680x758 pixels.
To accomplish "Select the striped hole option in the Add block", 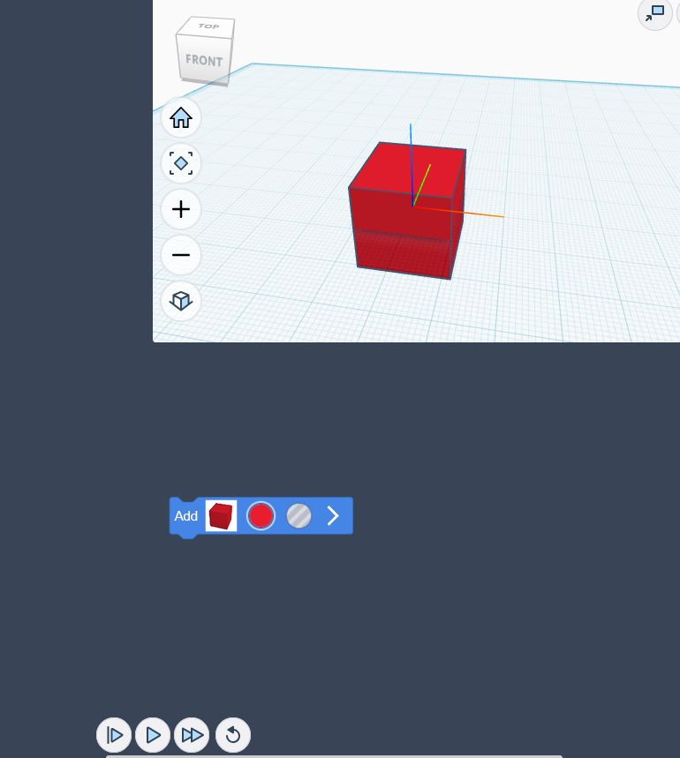I will 298,516.
